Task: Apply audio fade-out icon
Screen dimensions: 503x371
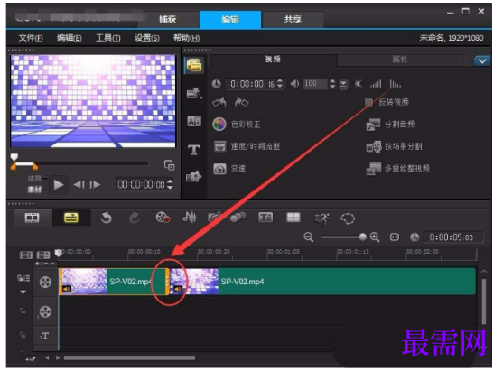Action: click(x=396, y=84)
